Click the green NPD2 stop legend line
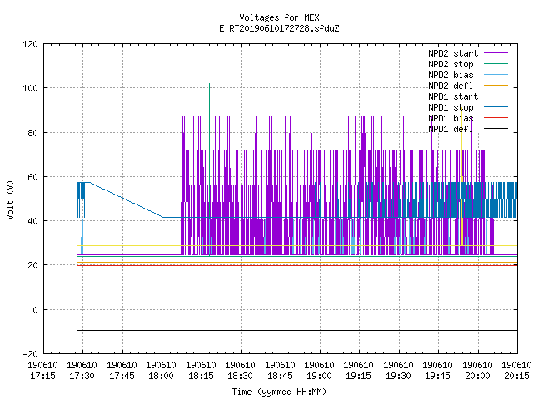Screen dimensions: 533x399 click(x=496, y=63)
